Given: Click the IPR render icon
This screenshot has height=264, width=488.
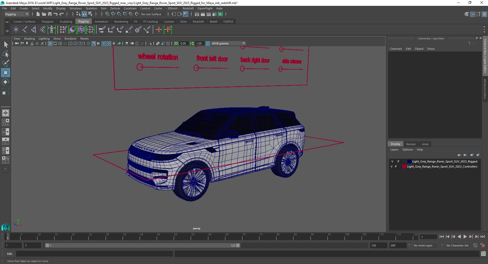Looking at the screenshot, I should click(209, 14).
